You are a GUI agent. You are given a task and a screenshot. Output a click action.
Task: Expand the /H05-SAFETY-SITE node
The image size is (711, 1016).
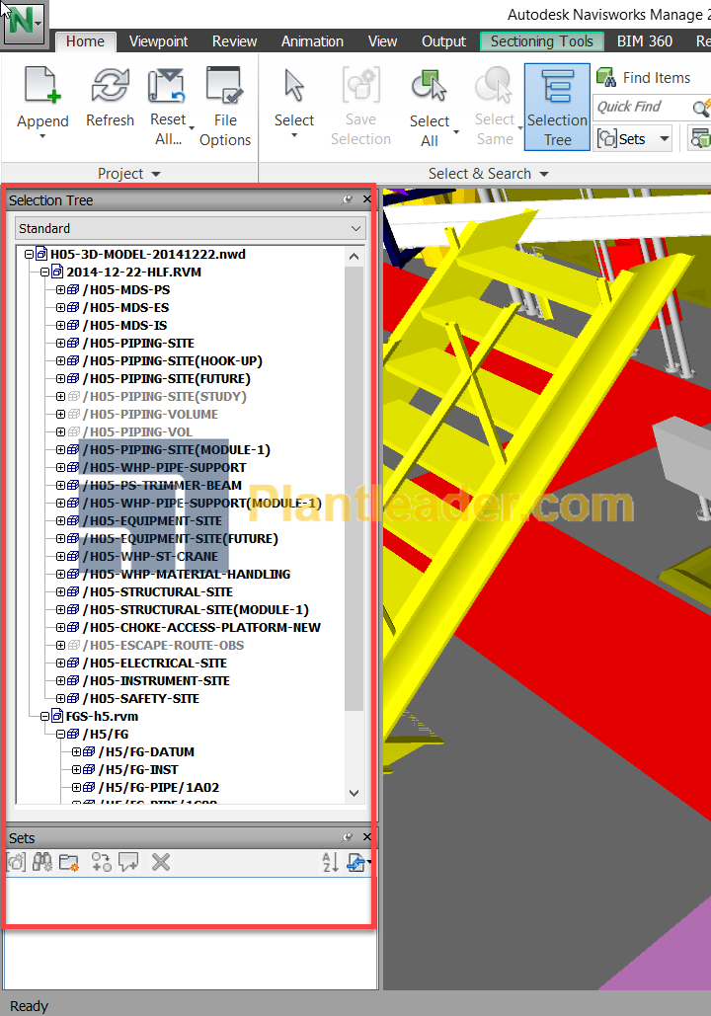(60, 698)
